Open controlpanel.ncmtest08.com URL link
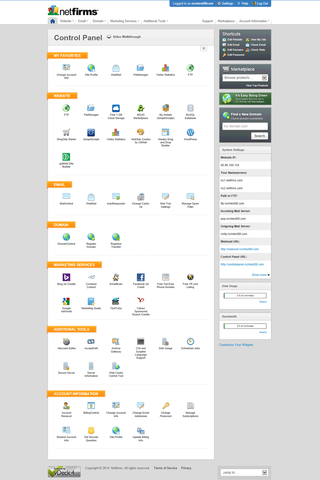 (x=242, y=265)
